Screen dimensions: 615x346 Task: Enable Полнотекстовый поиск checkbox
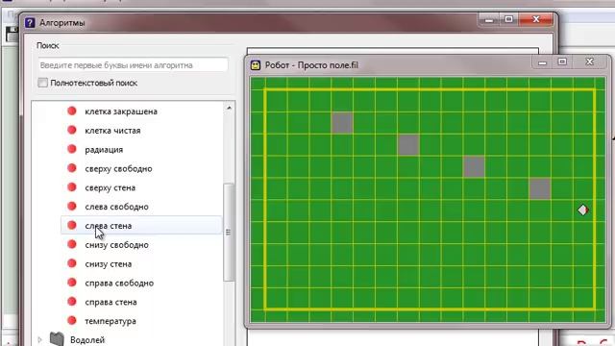[42, 83]
